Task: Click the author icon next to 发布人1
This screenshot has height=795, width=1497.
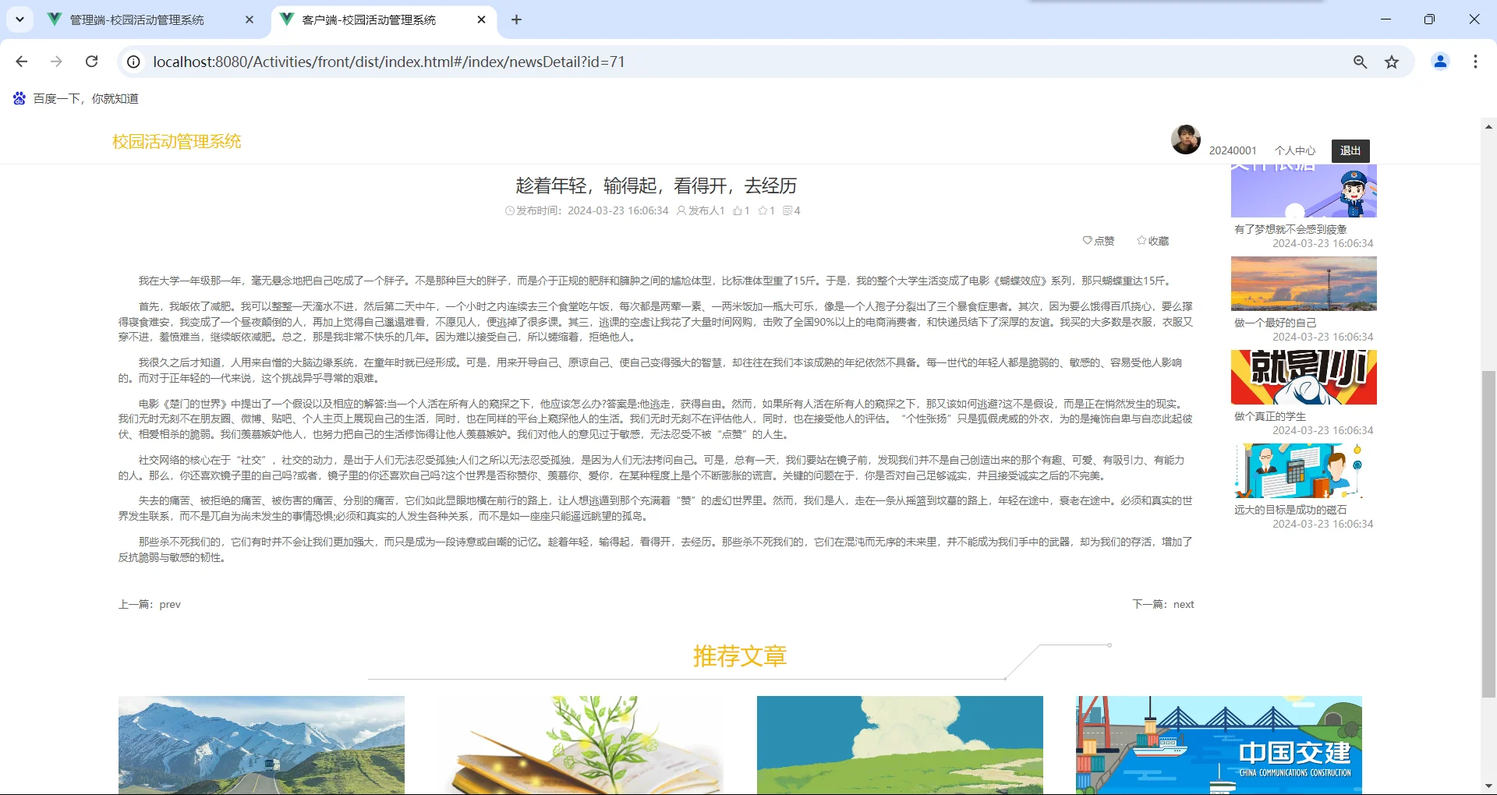Action: (x=681, y=210)
